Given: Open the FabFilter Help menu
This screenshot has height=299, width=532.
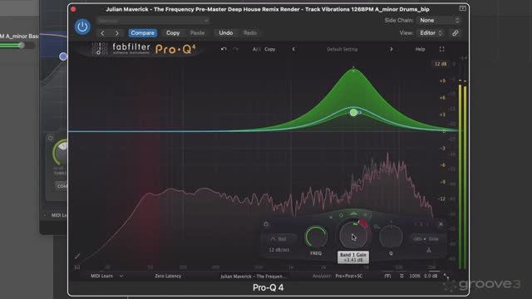Looking at the screenshot, I should coord(420,49).
